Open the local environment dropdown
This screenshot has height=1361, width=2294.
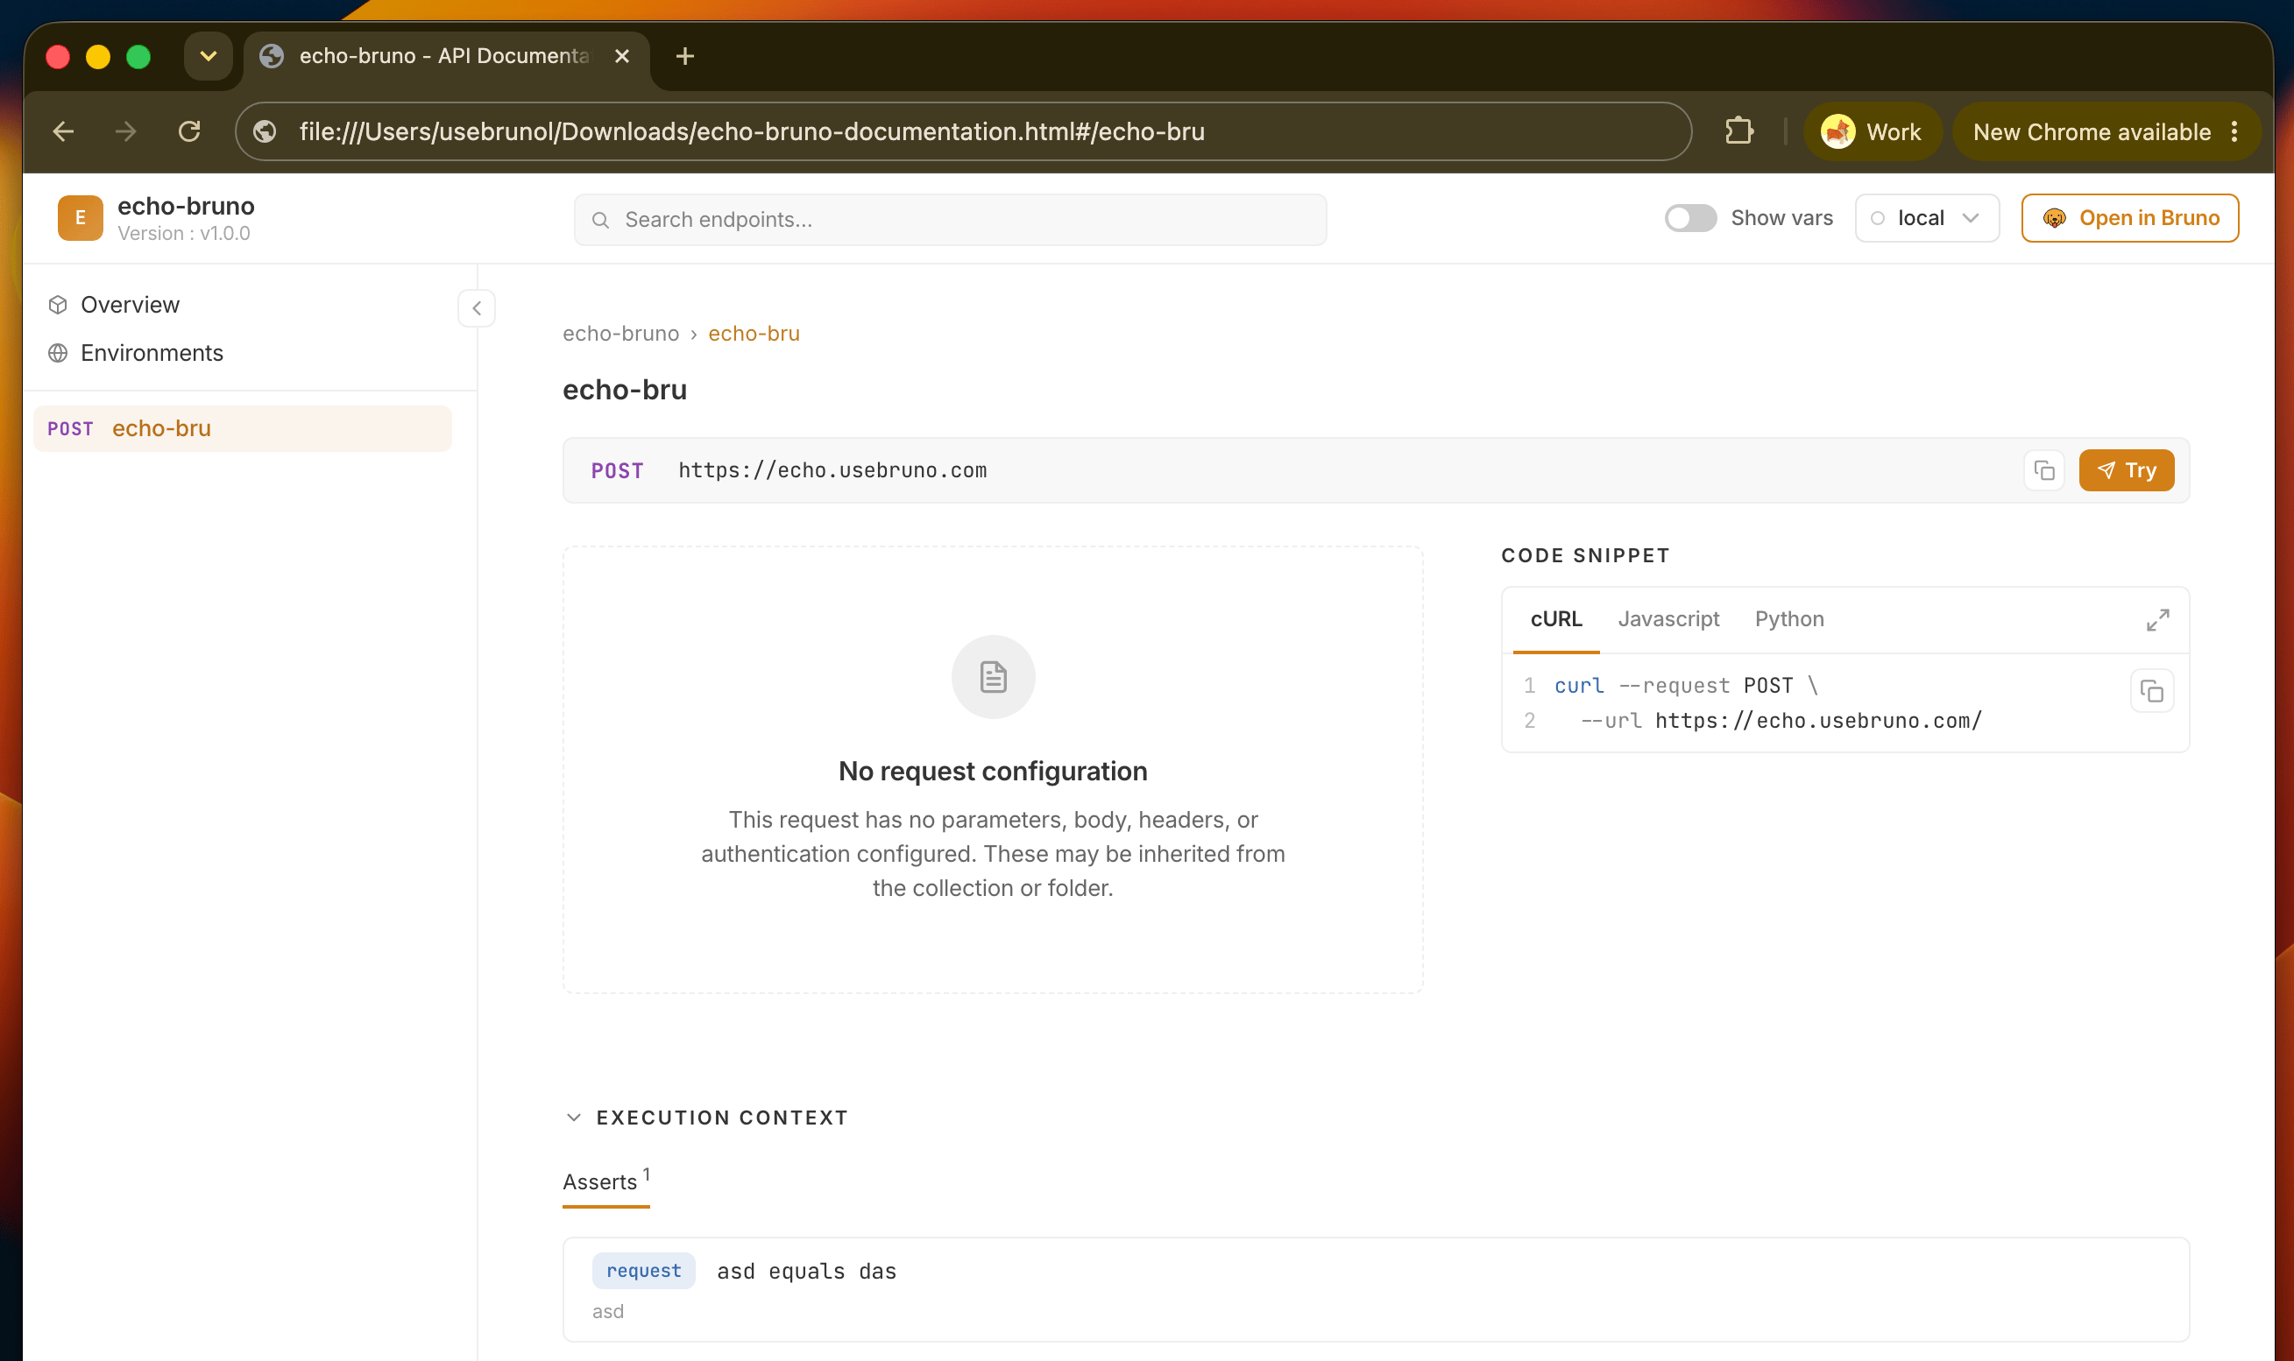click(1926, 218)
